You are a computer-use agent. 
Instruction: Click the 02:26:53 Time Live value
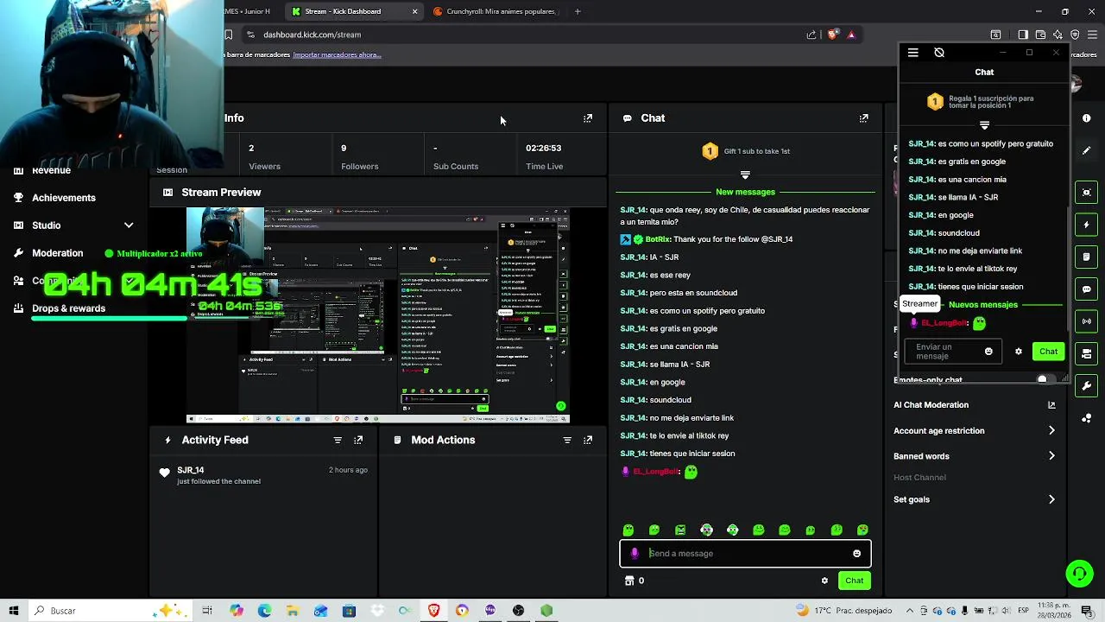click(x=544, y=148)
